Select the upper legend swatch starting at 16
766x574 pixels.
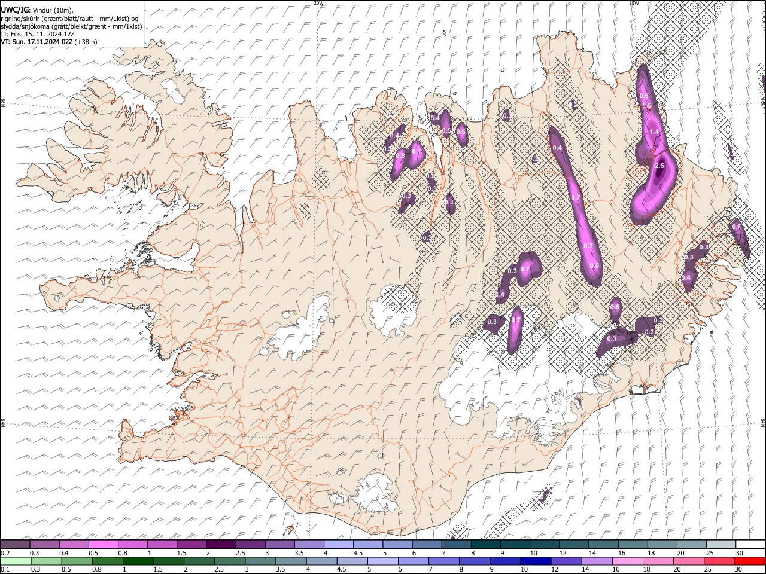(x=632, y=544)
